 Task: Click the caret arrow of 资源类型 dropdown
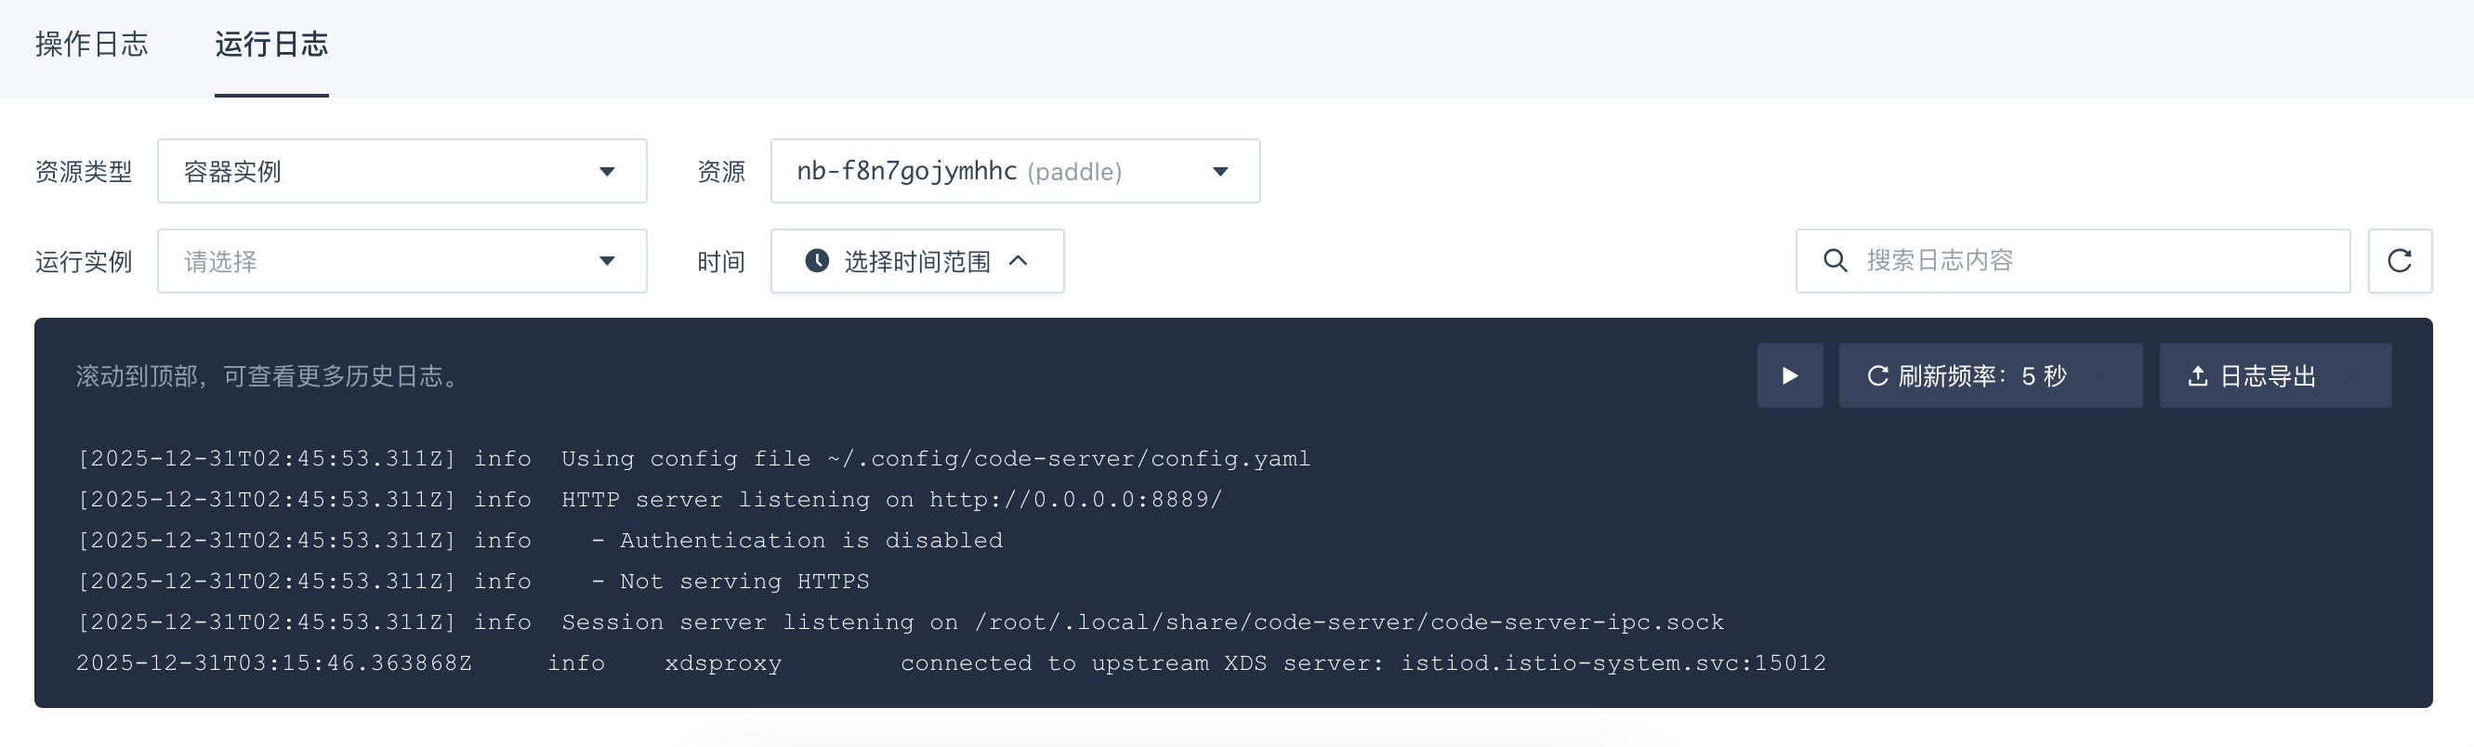pyautogui.click(x=607, y=172)
